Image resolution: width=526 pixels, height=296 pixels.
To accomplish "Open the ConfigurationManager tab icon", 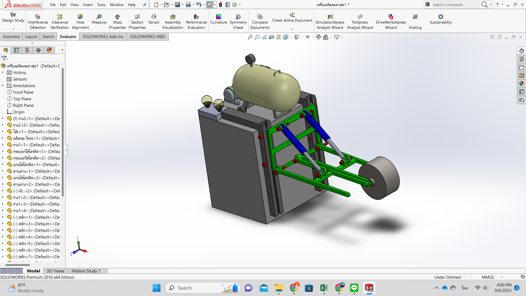I will click(27, 50).
